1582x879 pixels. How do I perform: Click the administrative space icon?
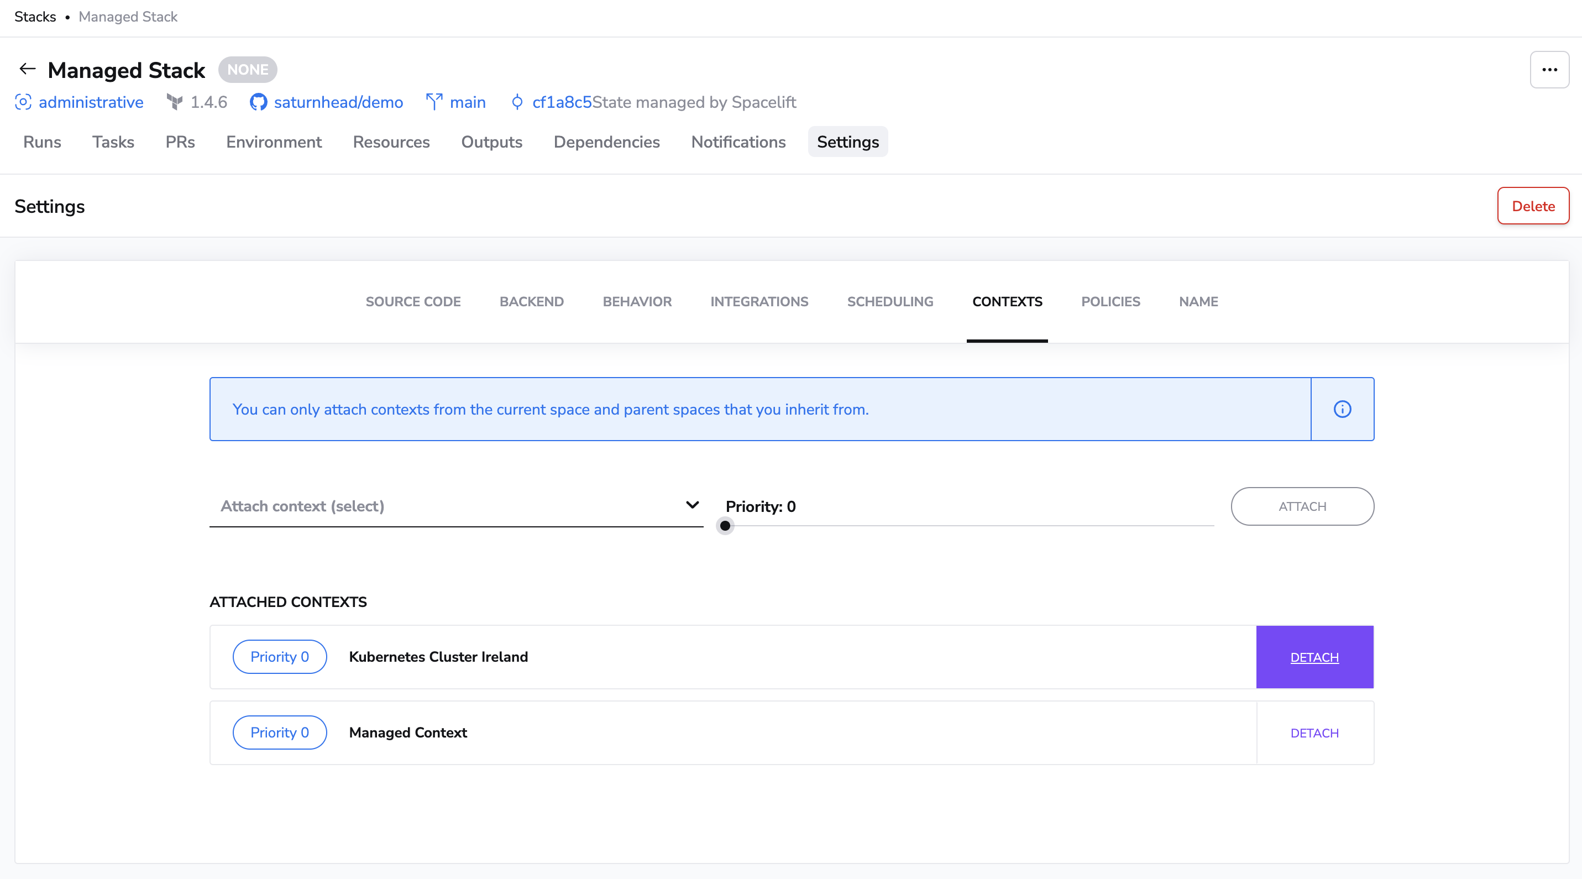click(23, 102)
